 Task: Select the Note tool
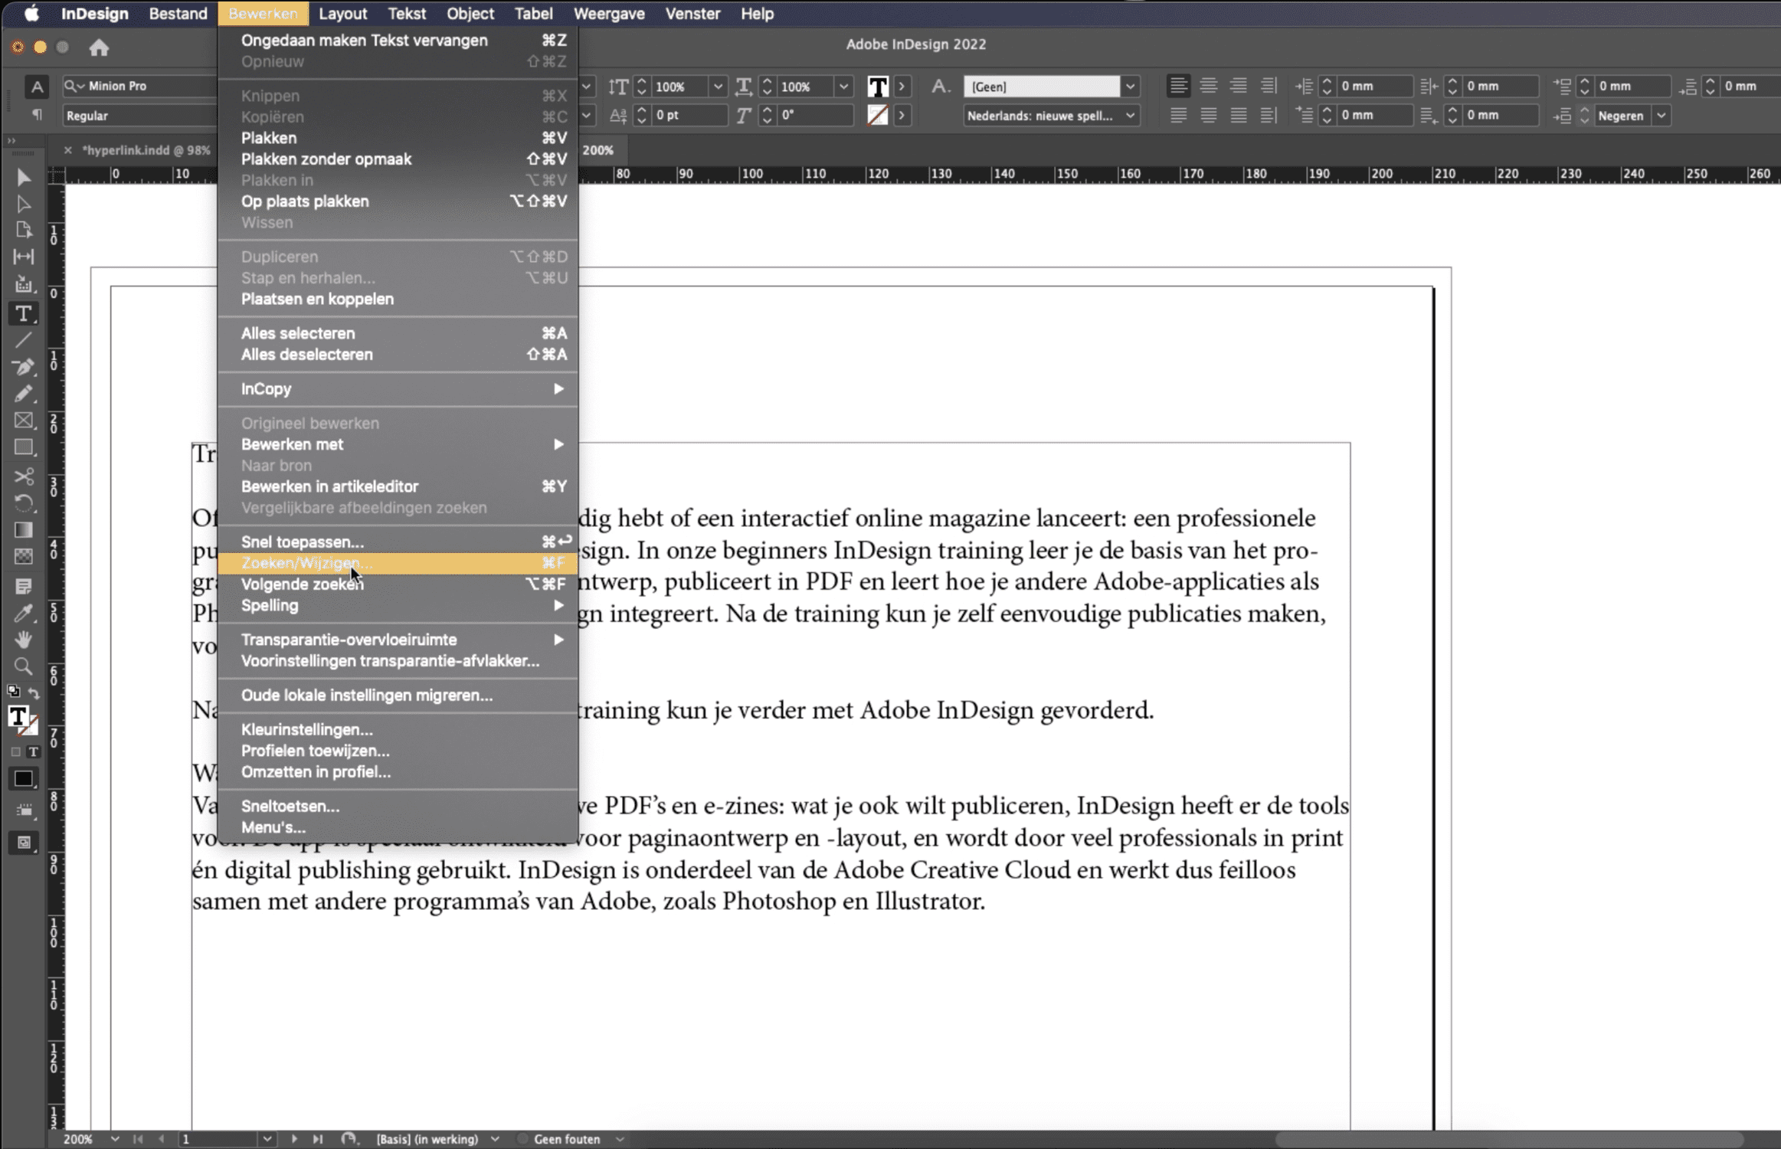tap(24, 587)
